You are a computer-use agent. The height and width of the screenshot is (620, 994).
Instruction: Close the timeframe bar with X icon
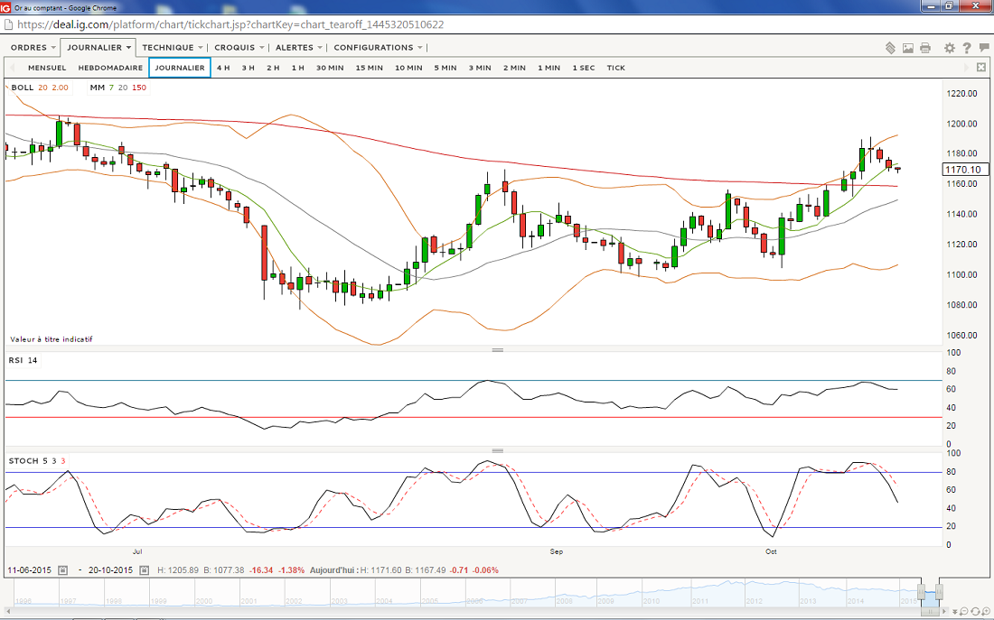pos(981,68)
